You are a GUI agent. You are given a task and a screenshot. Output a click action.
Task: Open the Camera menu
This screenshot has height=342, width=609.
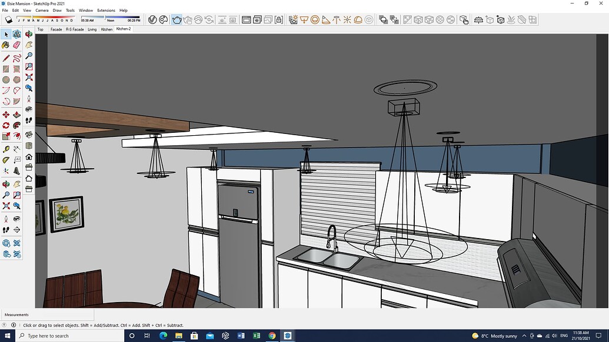pos(42,10)
